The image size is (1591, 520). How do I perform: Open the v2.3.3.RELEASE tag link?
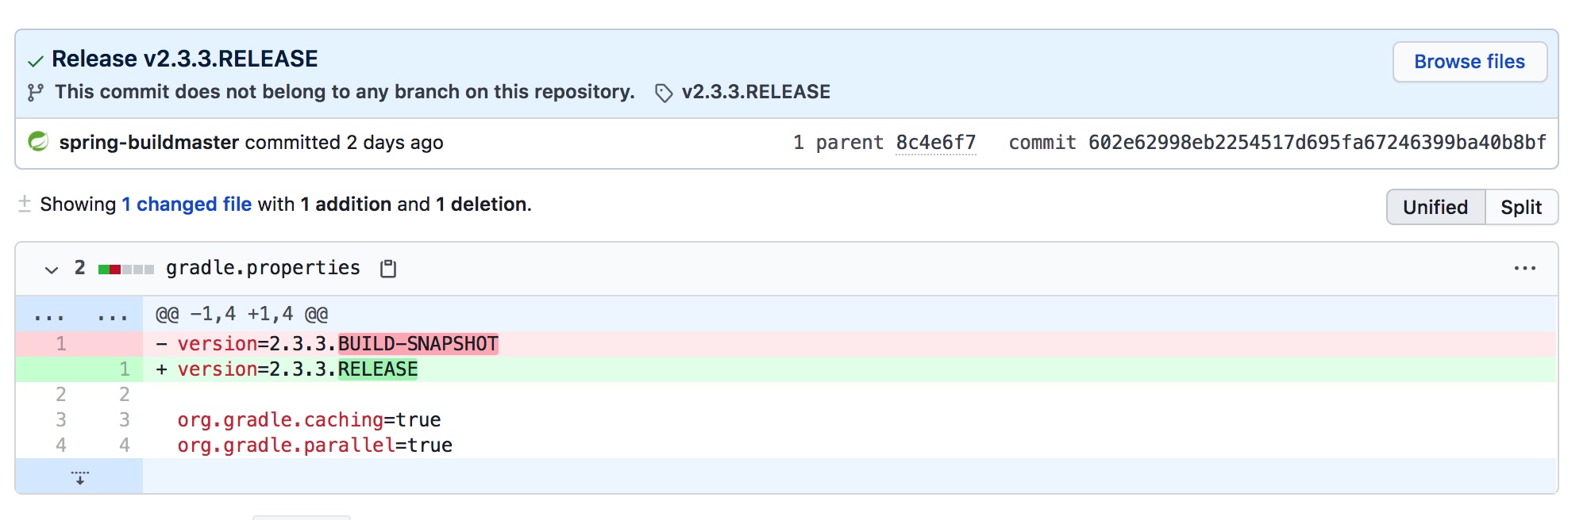tap(755, 92)
